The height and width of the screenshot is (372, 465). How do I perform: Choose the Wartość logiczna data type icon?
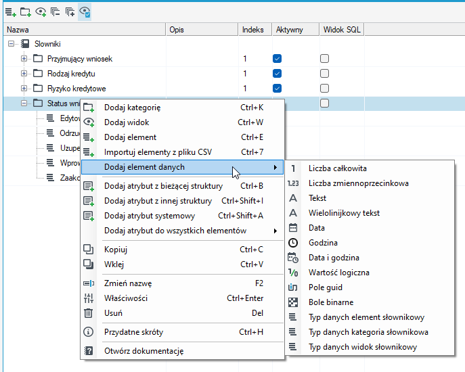click(x=293, y=273)
